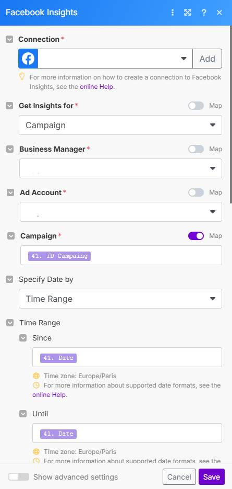
Task: Expand the Business Manager dropdown
Action: click(x=120, y=168)
